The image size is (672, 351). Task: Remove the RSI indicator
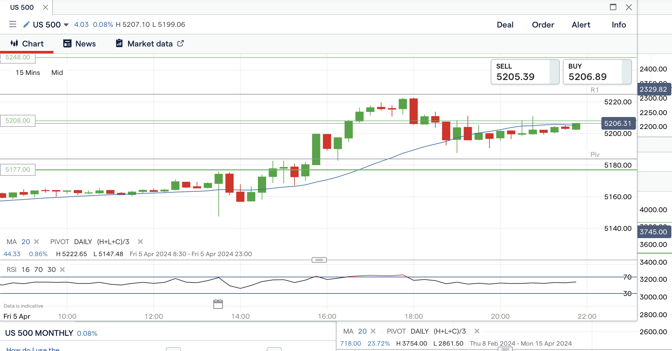pyautogui.click(x=62, y=269)
